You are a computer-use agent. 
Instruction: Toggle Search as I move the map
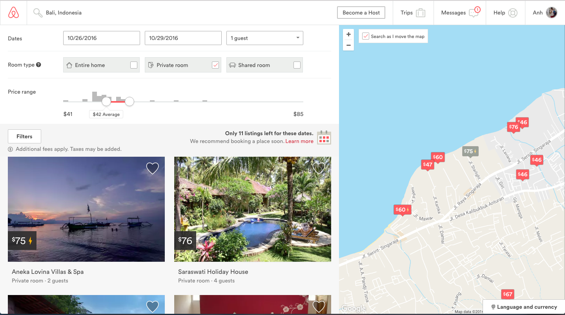(366, 36)
